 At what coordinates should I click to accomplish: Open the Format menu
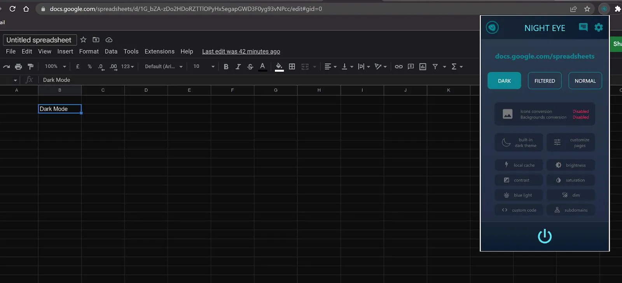89,51
